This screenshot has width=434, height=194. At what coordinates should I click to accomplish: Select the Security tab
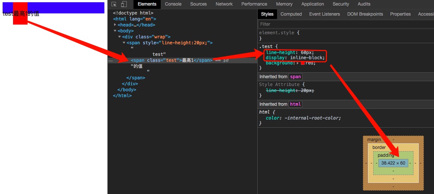coord(341,4)
